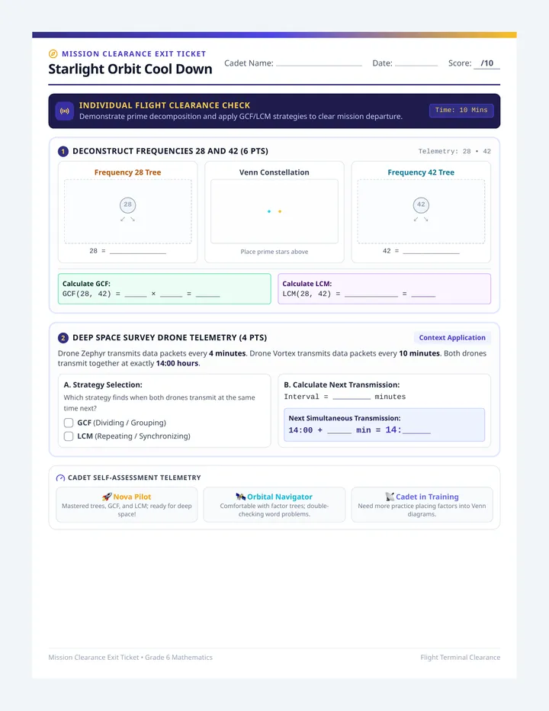549x711 pixels.
Task: Select the Nova Pilot self-assessment card
Action: [x=127, y=505]
